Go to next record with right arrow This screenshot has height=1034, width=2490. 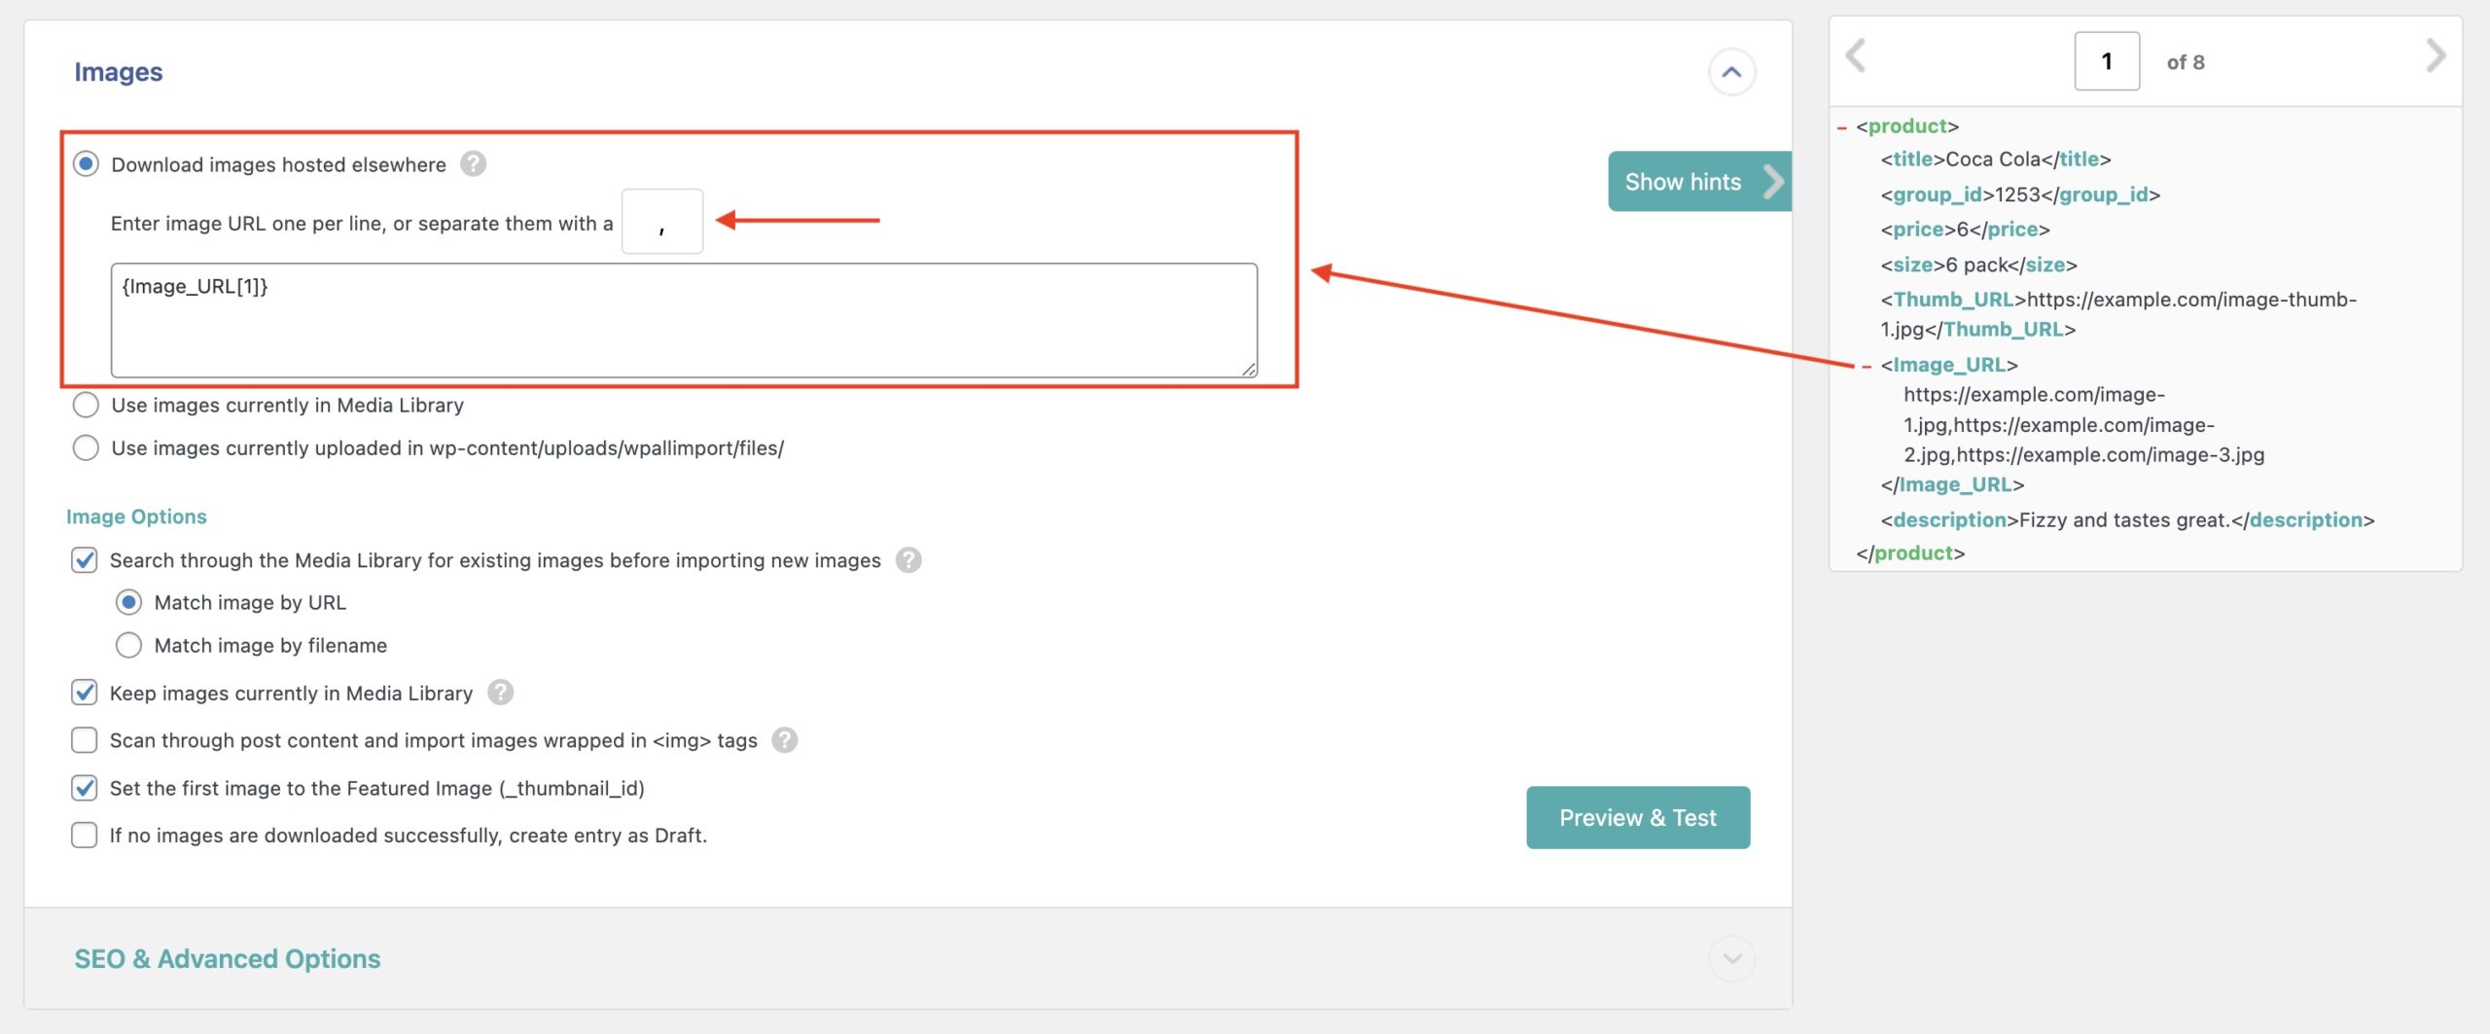[x=2435, y=56]
